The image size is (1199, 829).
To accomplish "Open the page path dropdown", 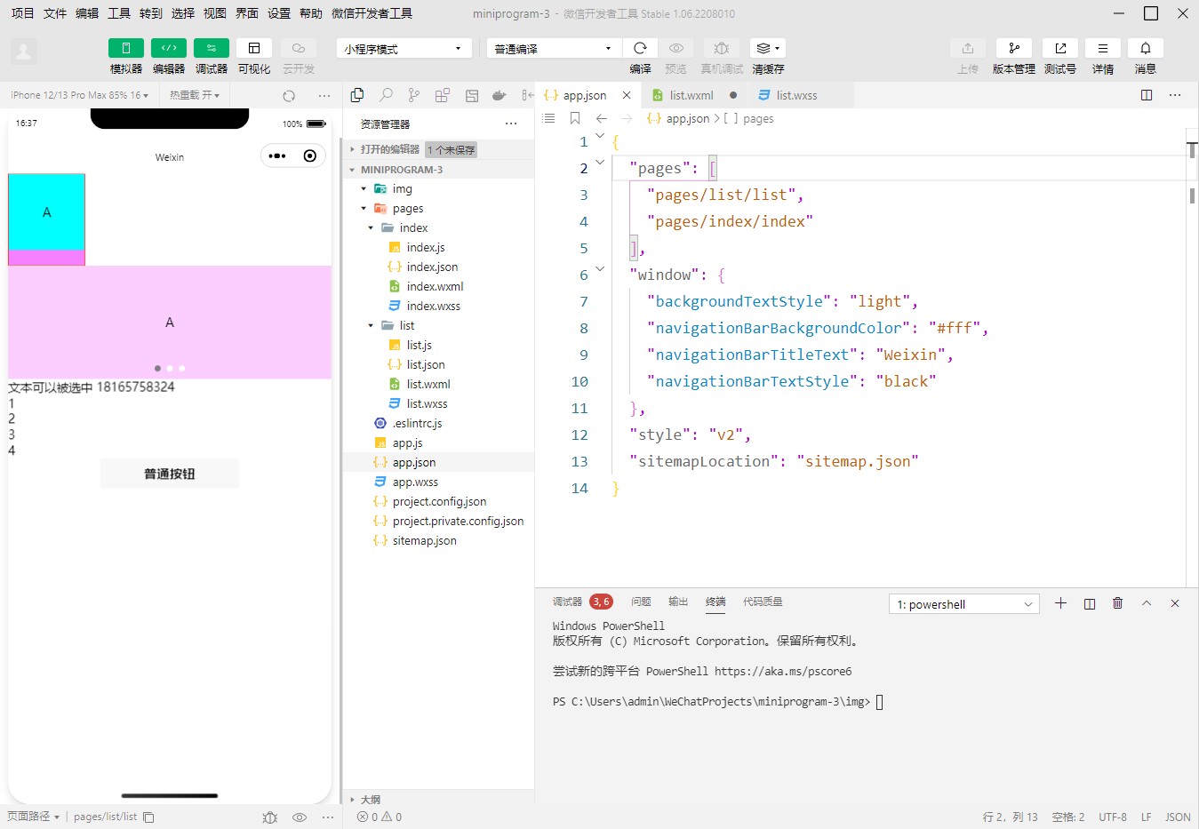I will pyautogui.click(x=34, y=817).
